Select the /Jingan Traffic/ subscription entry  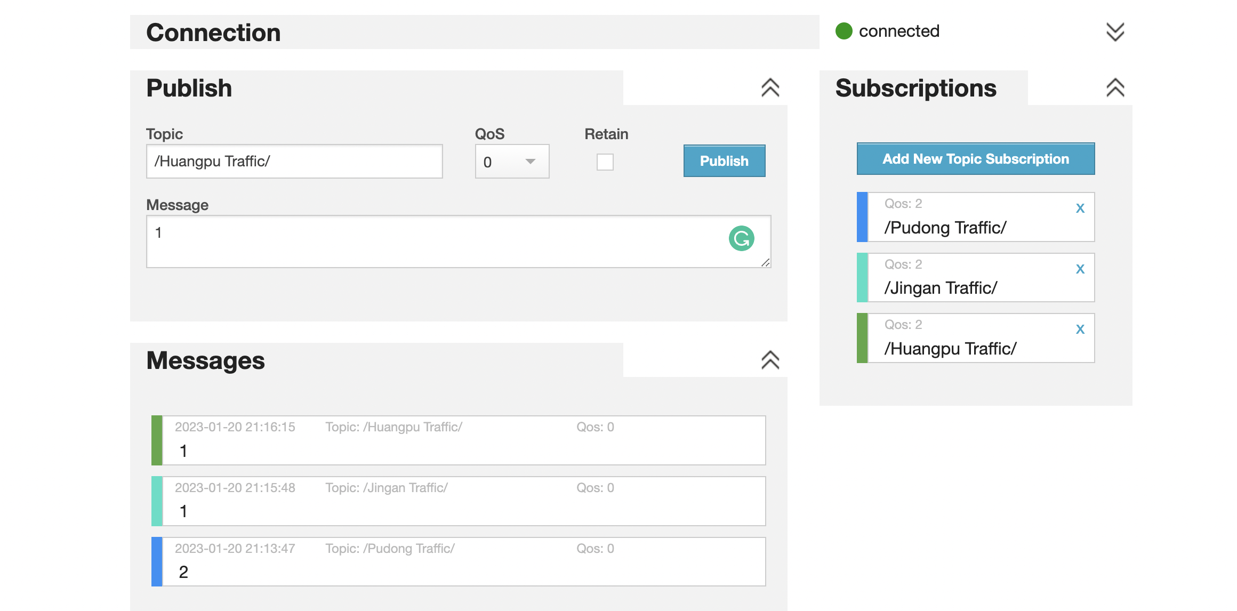(x=976, y=278)
